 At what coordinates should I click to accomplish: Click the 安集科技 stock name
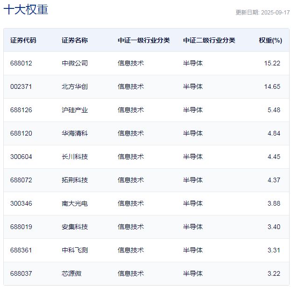tap(75, 227)
